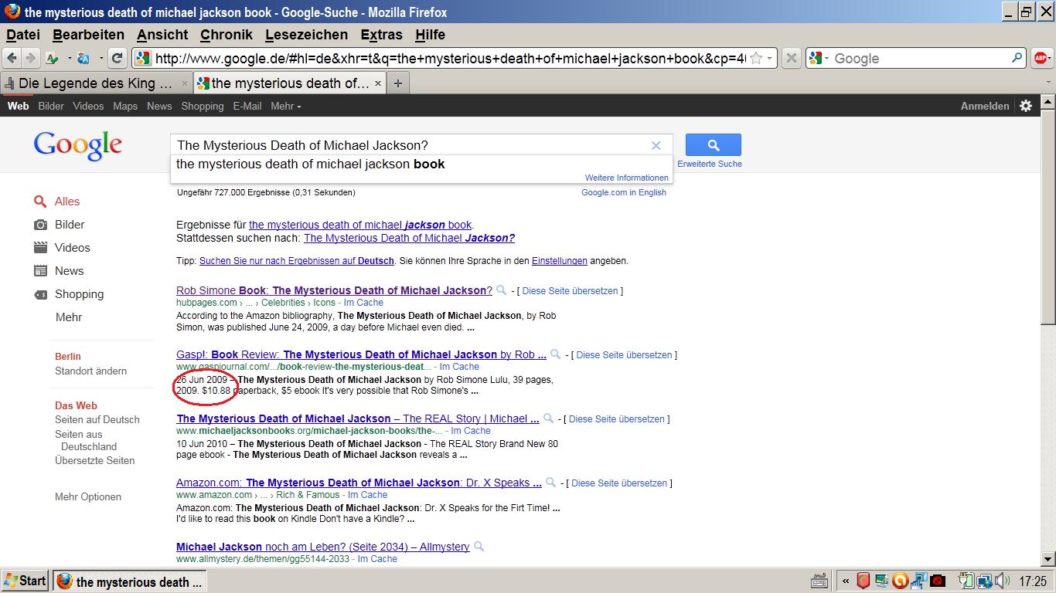Click Anmelden to sign in
The width and height of the screenshot is (1056, 593).
pos(984,106)
